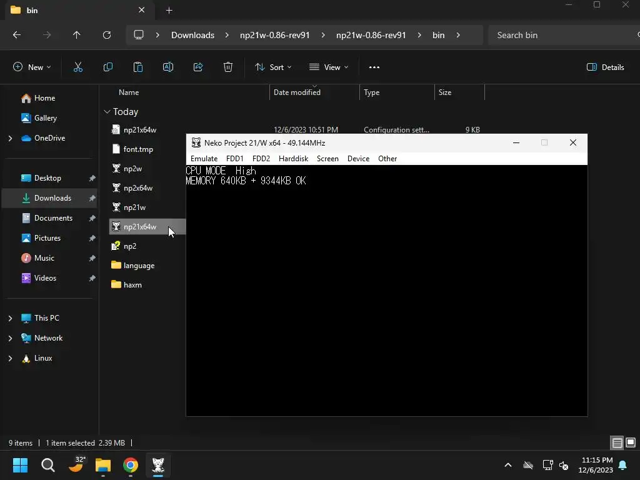Open the Screen menu

tap(327, 158)
